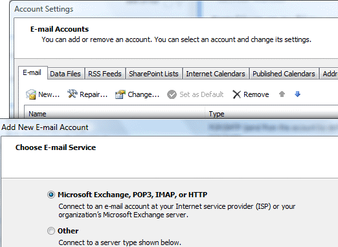Click the E-mail Accounts heading
This screenshot has width=338, height=247.
click(60, 29)
